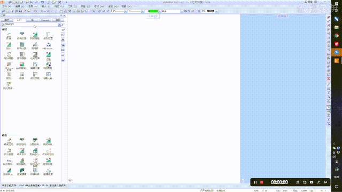Click the scissors icon in the quick access bar
Image resolution: width=342 pixels, height=192 pixels.
point(59,2)
